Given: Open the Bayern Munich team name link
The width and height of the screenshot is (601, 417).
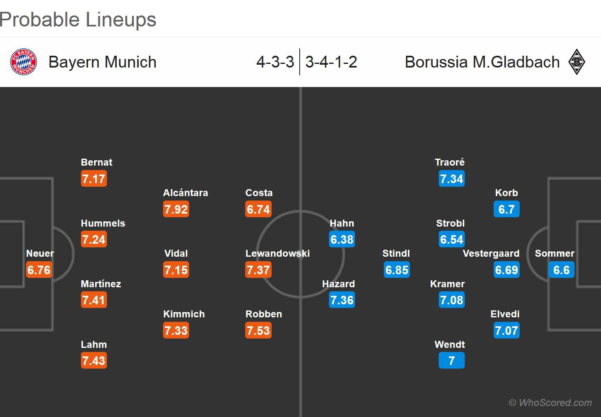Looking at the screenshot, I should (102, 62).
